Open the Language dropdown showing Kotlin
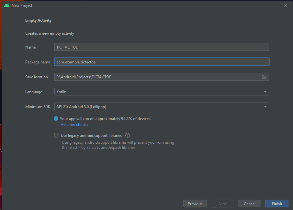This screenshot has width=293, height=210. [x=162, y=92]
